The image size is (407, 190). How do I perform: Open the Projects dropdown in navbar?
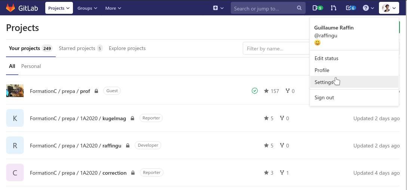click(x=59, y=8)
